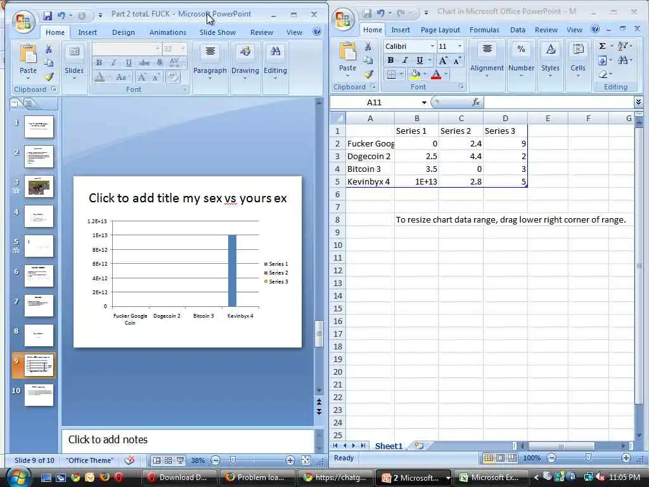Image resolution: width=649 pixels, height=487 pixels.
Task: Open the Calibri font name dropdown
Action: (432, 46)
